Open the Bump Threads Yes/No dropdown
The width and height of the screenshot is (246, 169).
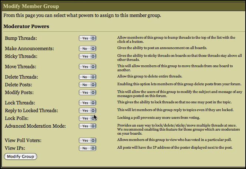tap(87, 38)
